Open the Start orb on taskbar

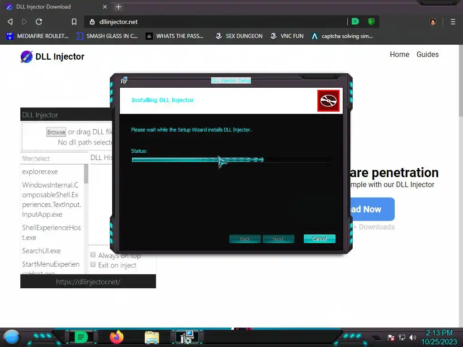pyautogui.click(x=12, y=337)
